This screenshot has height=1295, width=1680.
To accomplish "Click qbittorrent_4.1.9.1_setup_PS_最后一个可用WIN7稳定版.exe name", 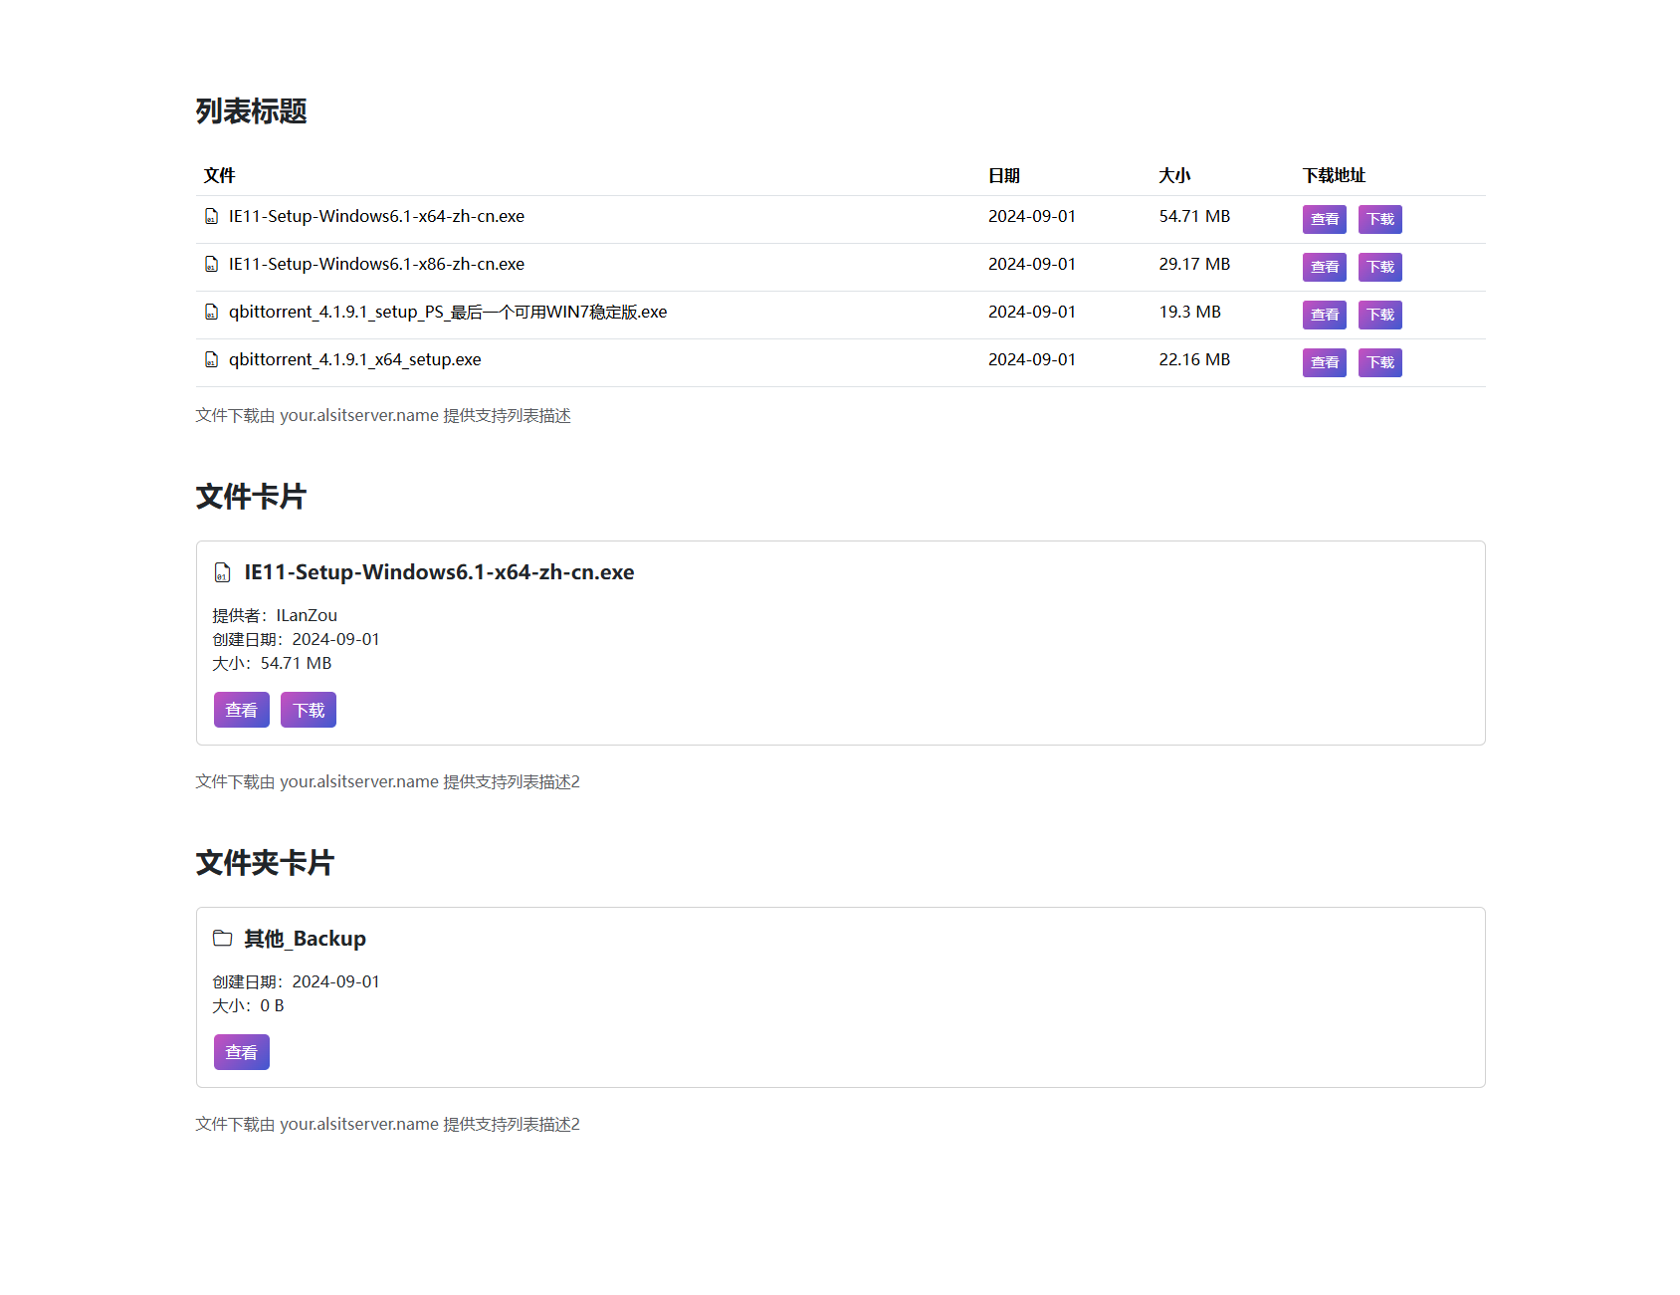I will tap(448, 312).
